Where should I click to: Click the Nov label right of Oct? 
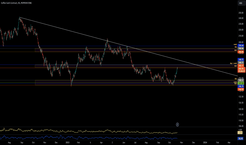point(182,142)
